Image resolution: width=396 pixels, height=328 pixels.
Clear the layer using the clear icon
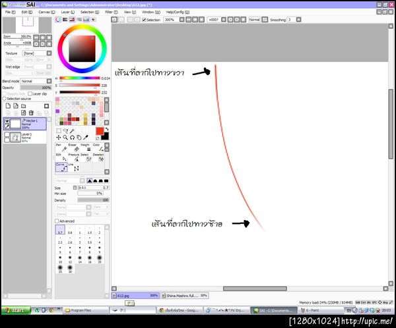pos(24,113)
